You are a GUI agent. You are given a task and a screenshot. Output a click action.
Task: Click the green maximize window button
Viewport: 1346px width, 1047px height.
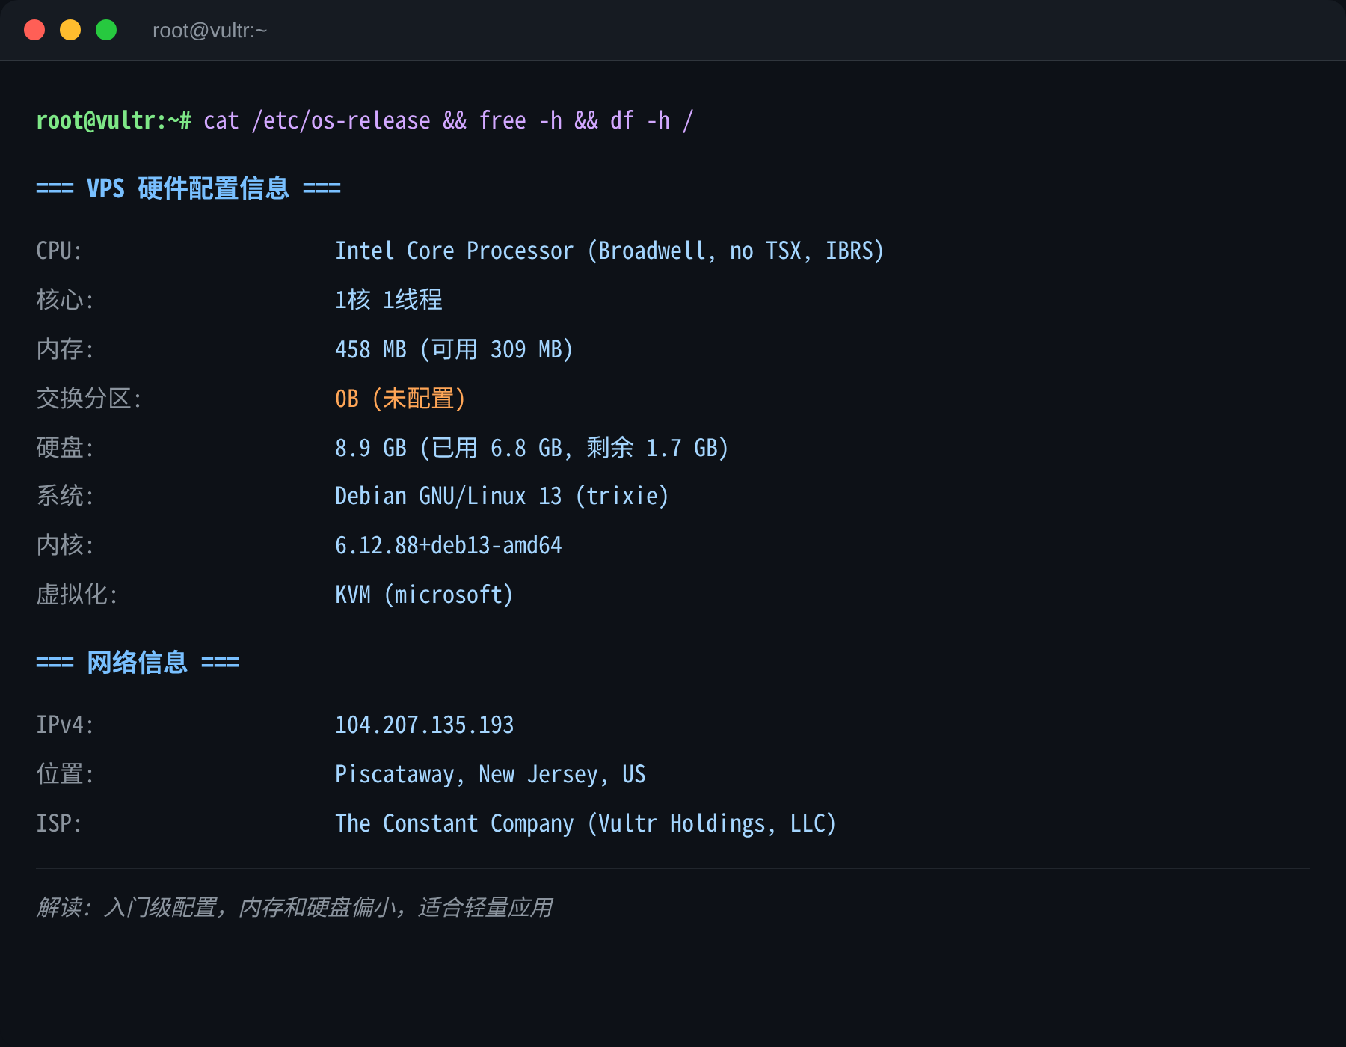pyautogui.click(x=106, y=30)
